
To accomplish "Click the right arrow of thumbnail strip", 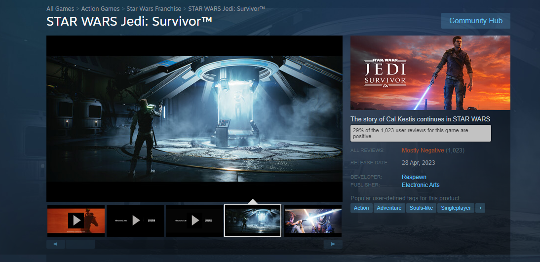I will click(x=333, y=244).
